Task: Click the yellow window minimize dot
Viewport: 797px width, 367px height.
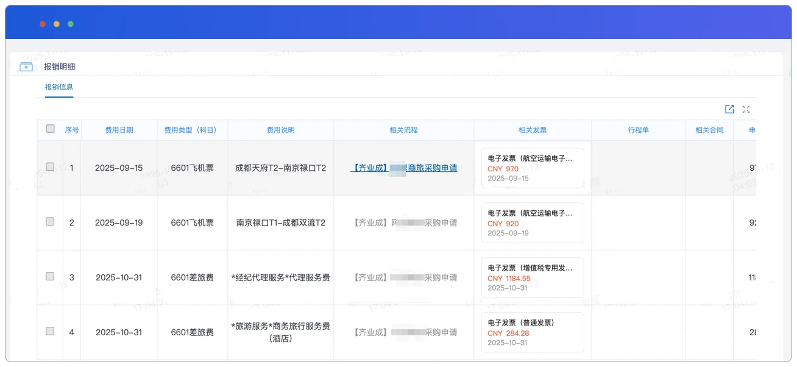Action: 57,24
